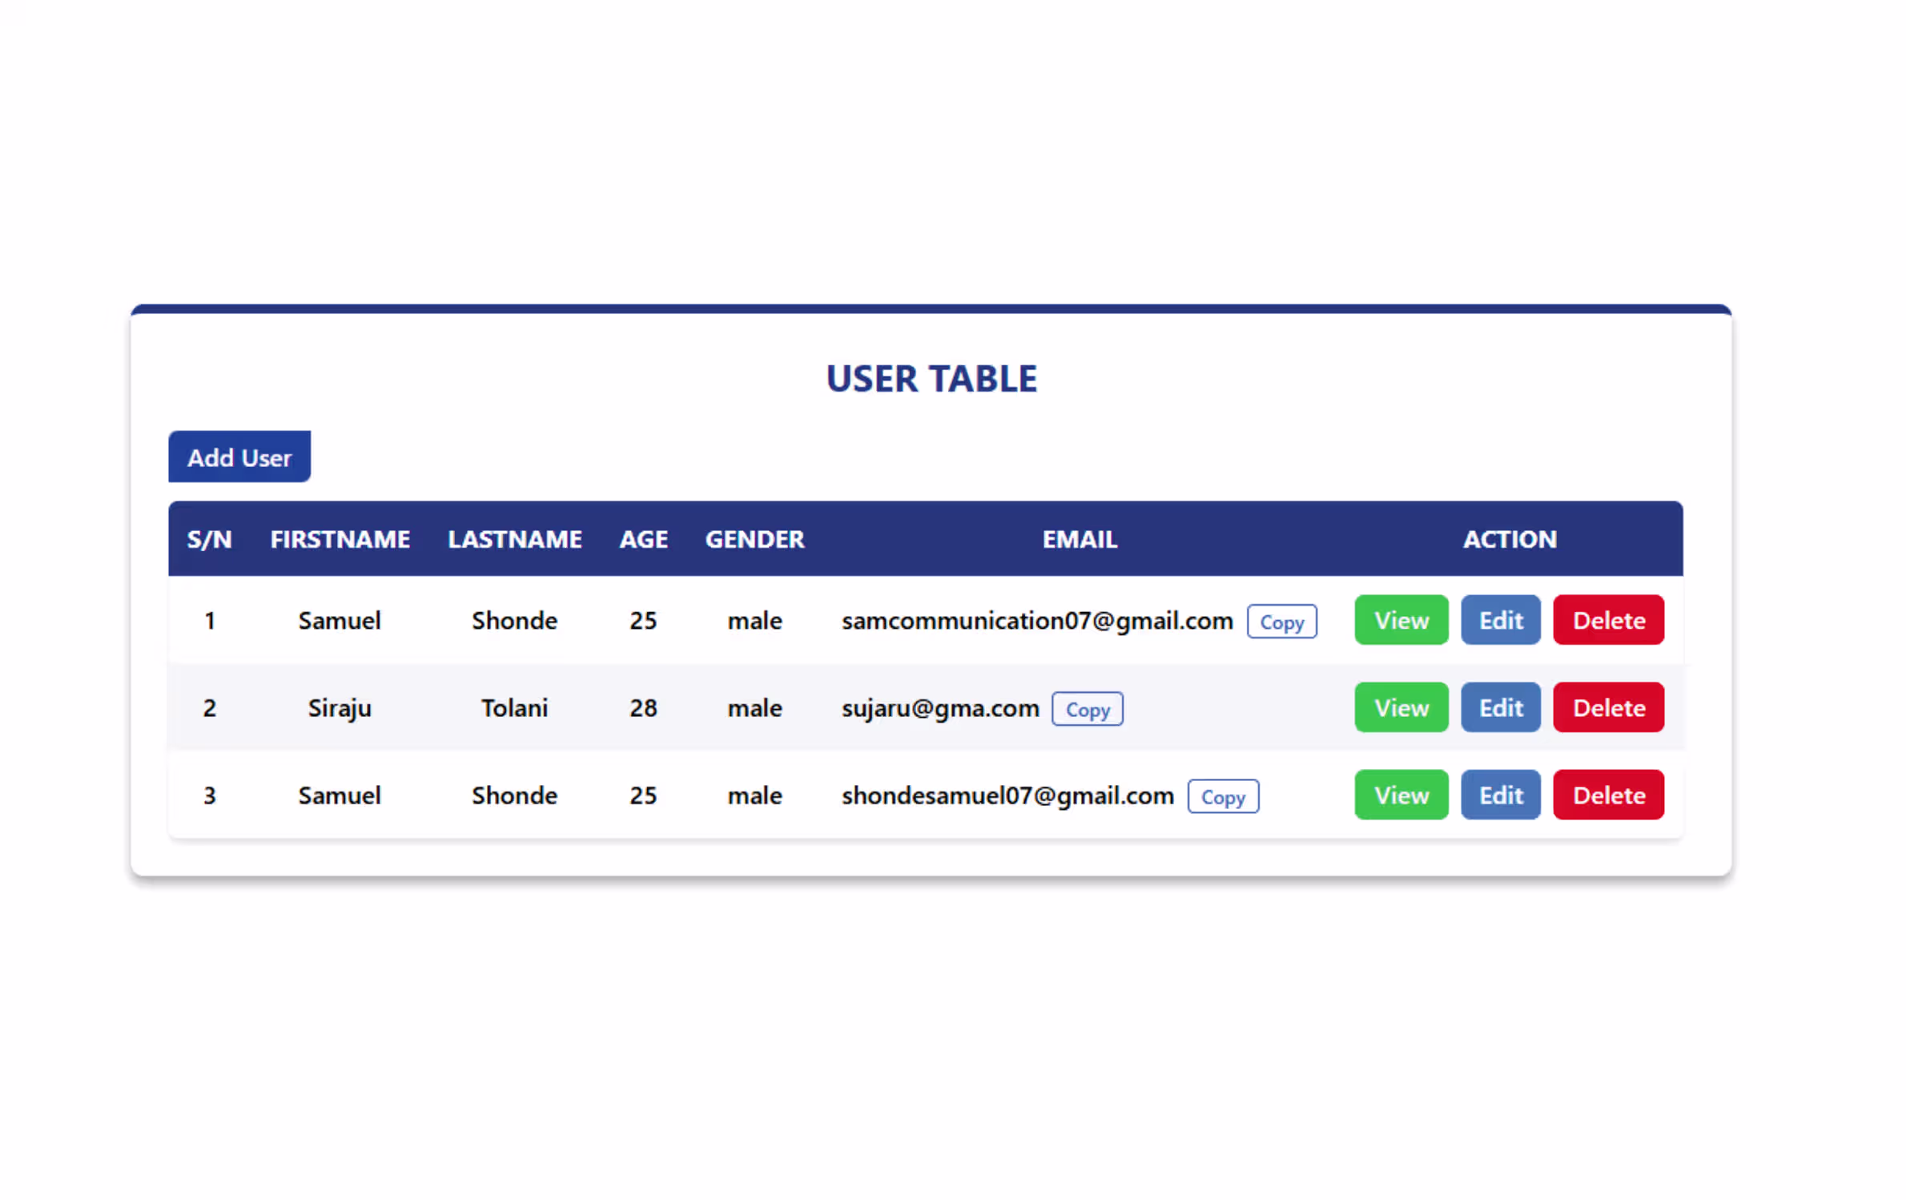The width and height of the screenshot is (1906, 1200).
Task: Click the last name Tolani
Action: [515, 708]
